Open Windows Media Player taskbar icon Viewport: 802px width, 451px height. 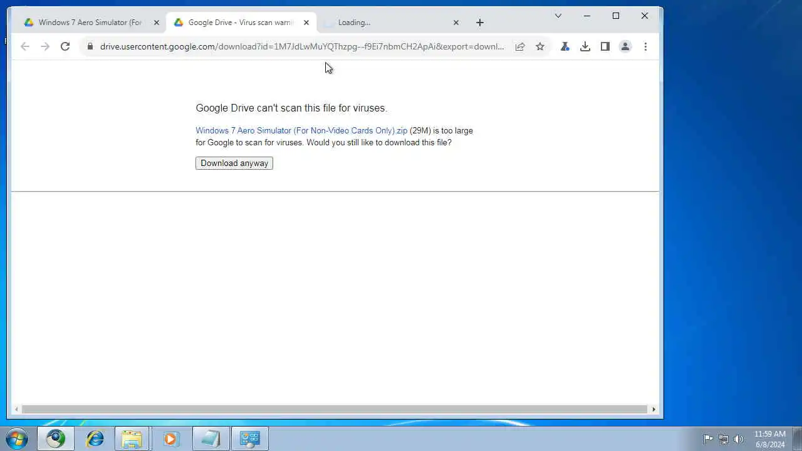[x=171, y=438]
